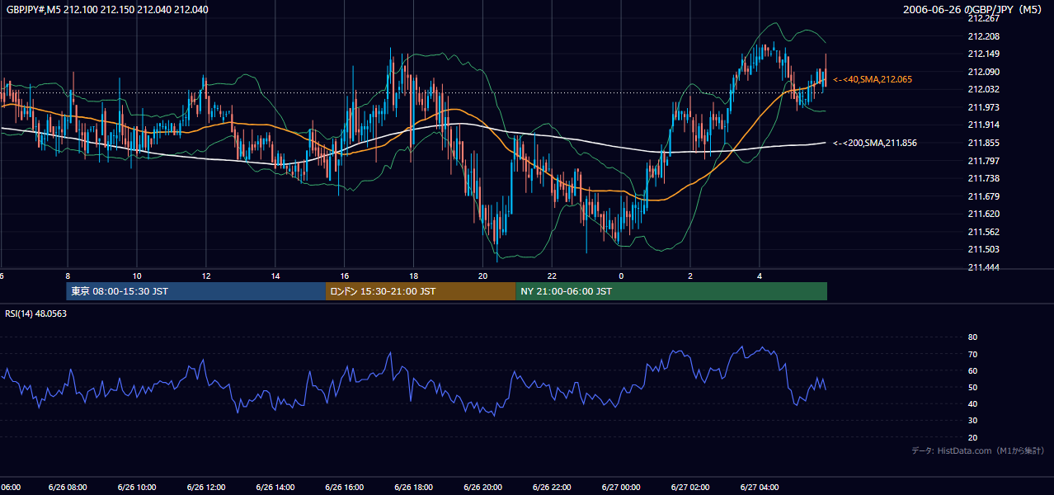
Task: Click the RSI 60 level label
Action: coord(972,370)
